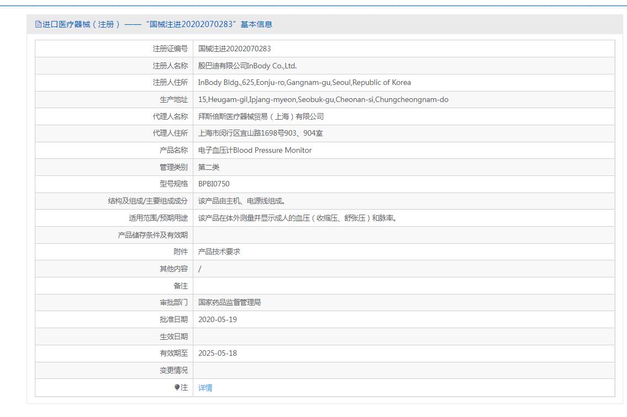This screenshot has height=417, width=627.
Task: Select registrant name InBody Co.,Ltd. cell
Action: [247, 66]
